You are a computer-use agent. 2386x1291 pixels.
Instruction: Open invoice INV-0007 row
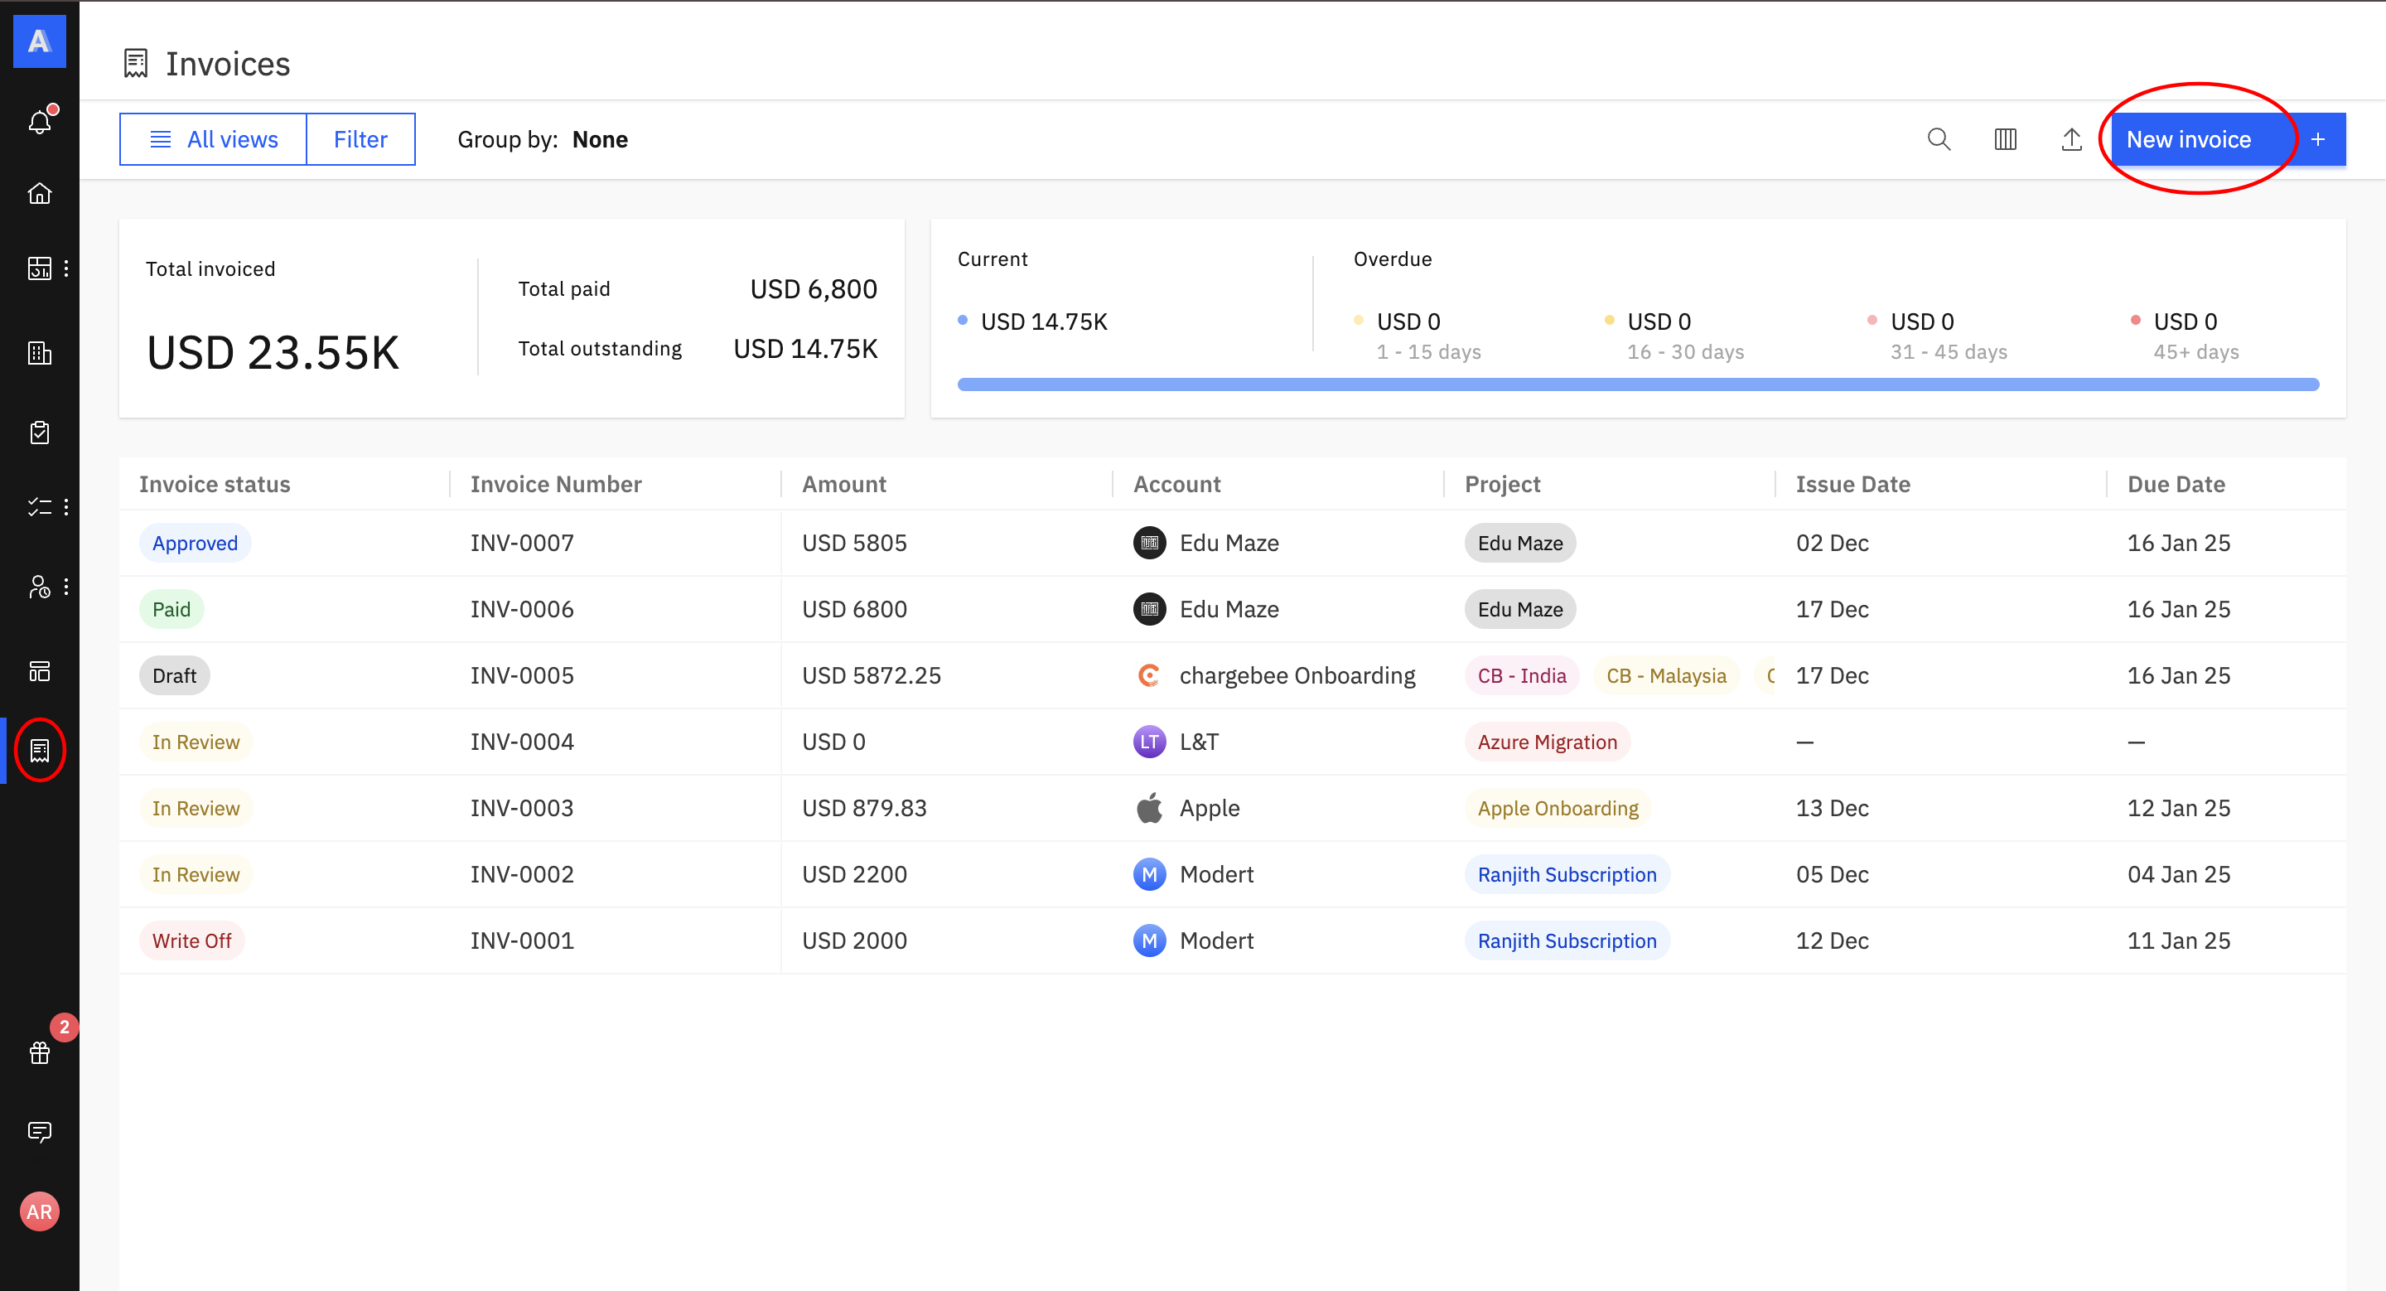coord(521,543)
